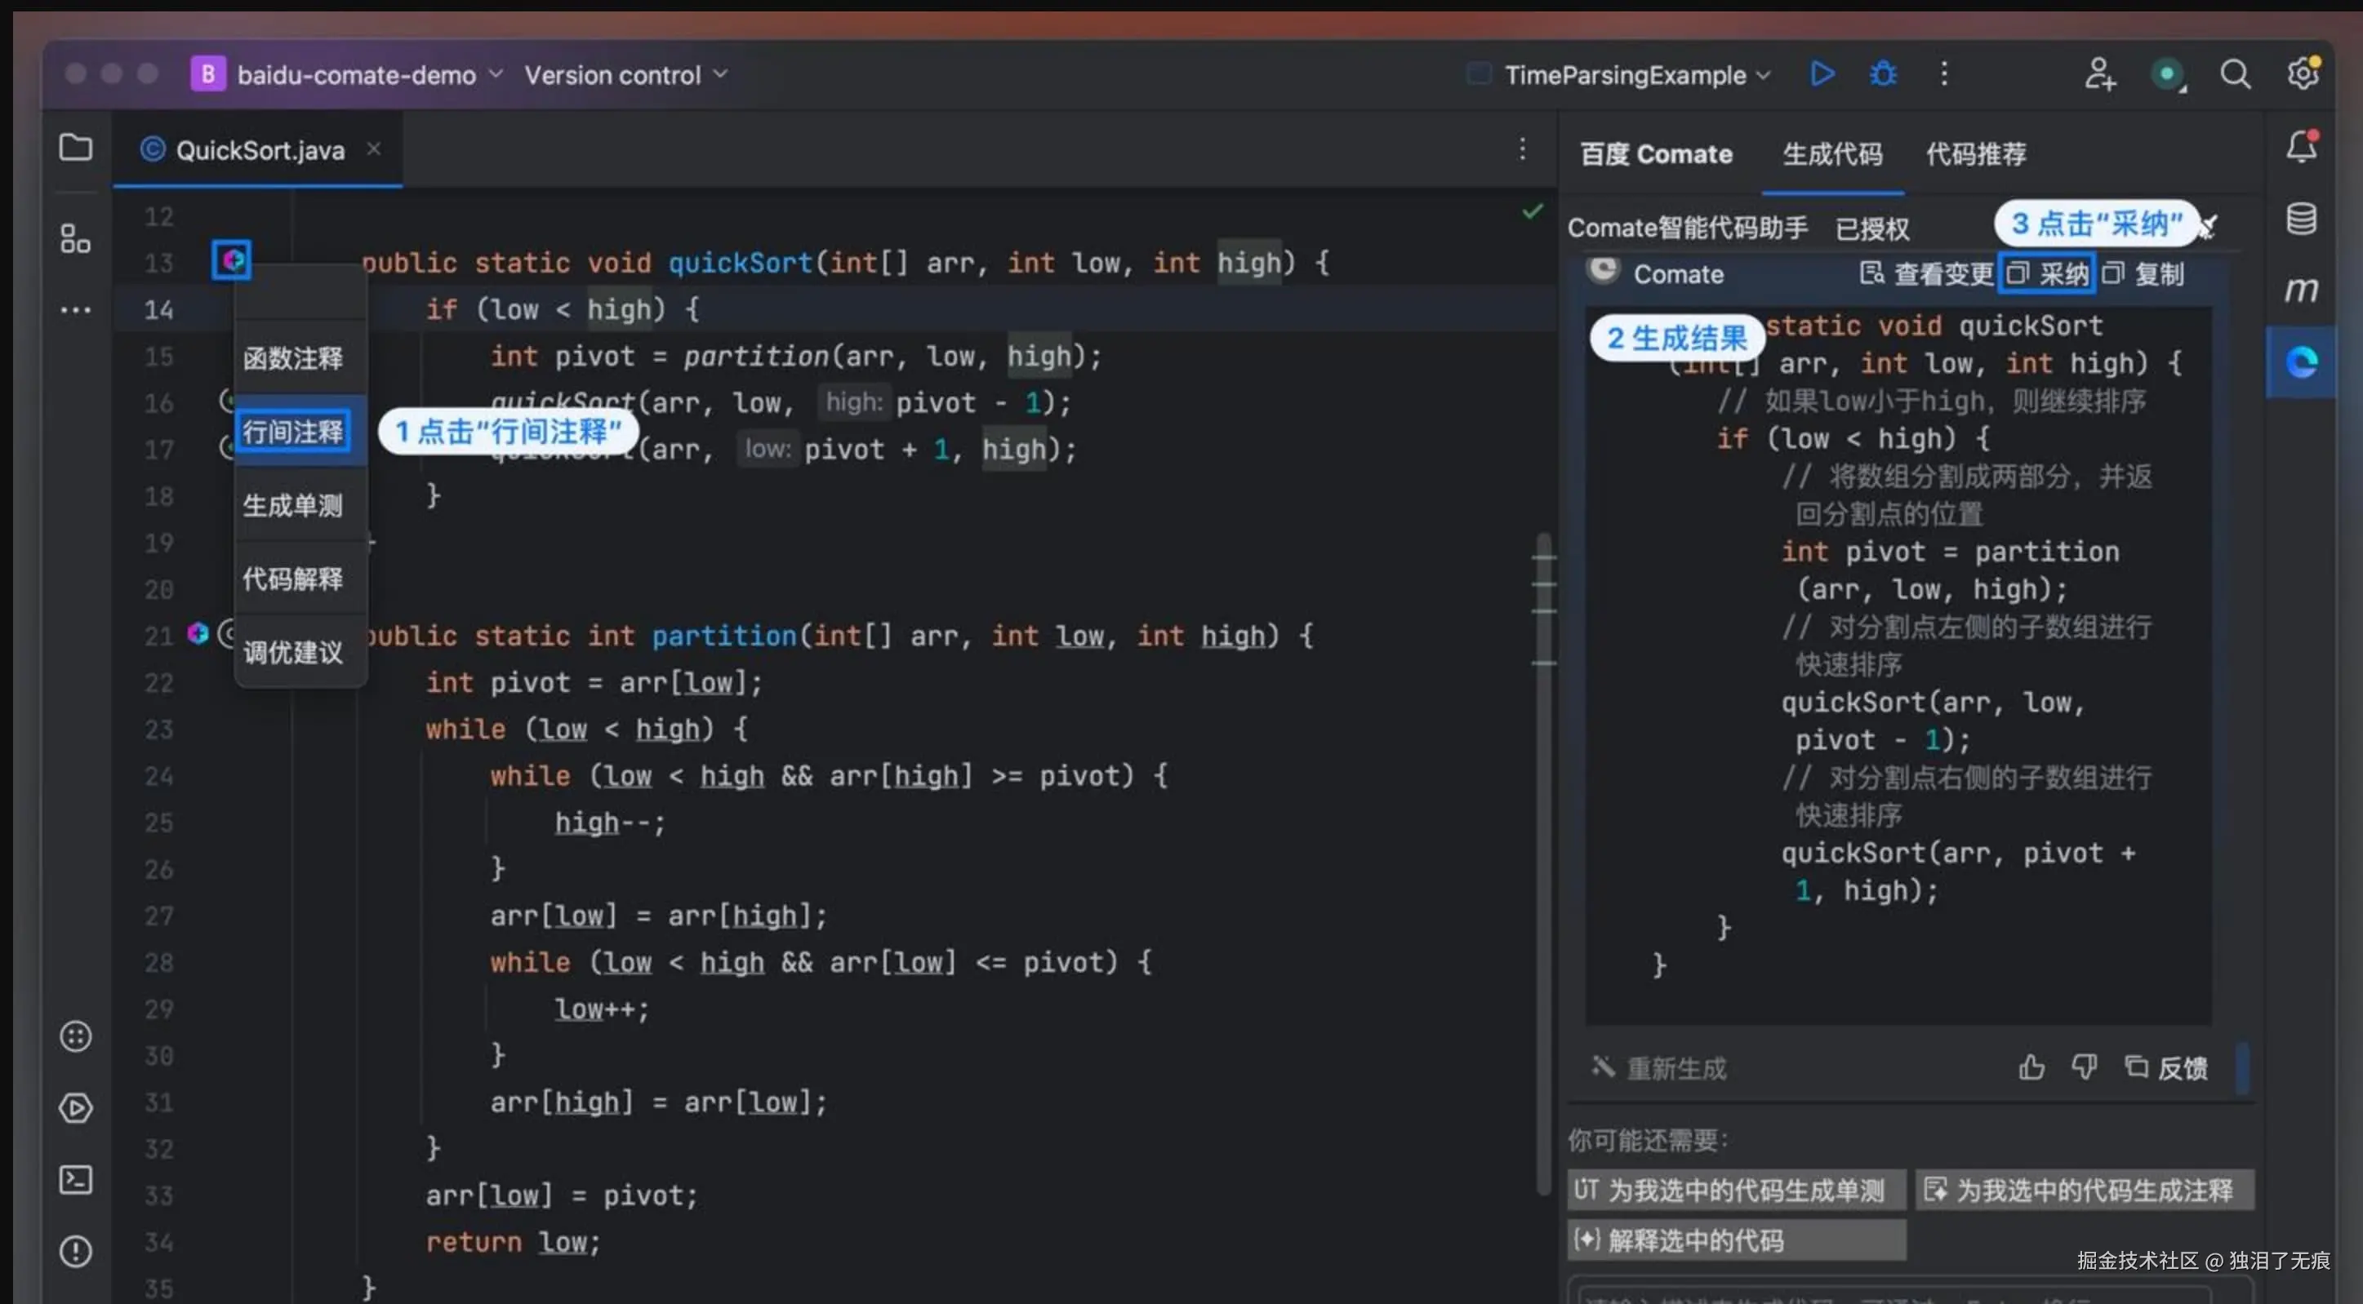Screen dimensions: 2363x1304
Task: Open Notifications via the bell icon
Action: [2301, 148]
